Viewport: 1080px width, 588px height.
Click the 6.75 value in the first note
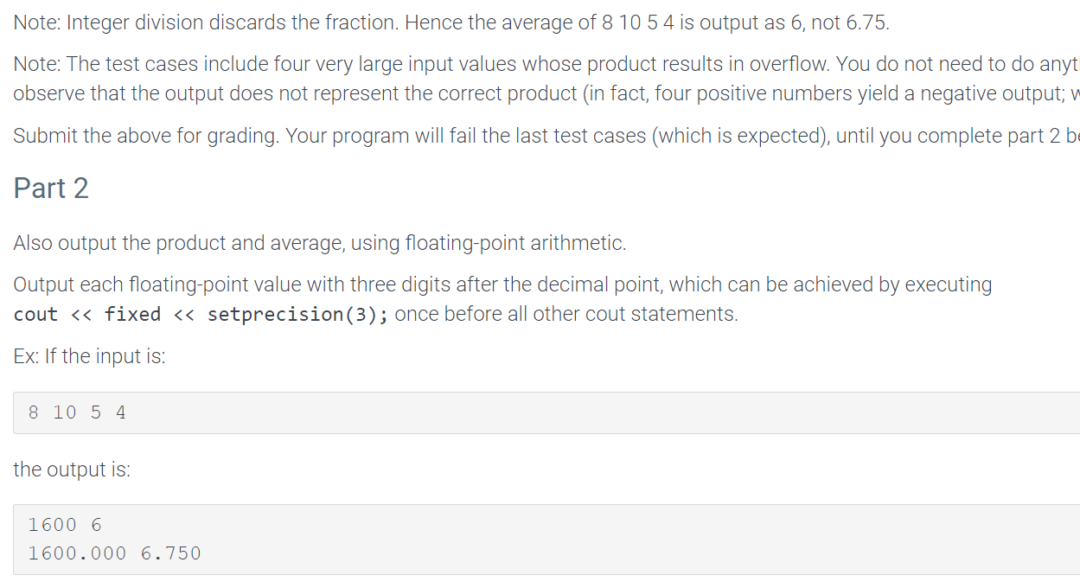point(866,23)
